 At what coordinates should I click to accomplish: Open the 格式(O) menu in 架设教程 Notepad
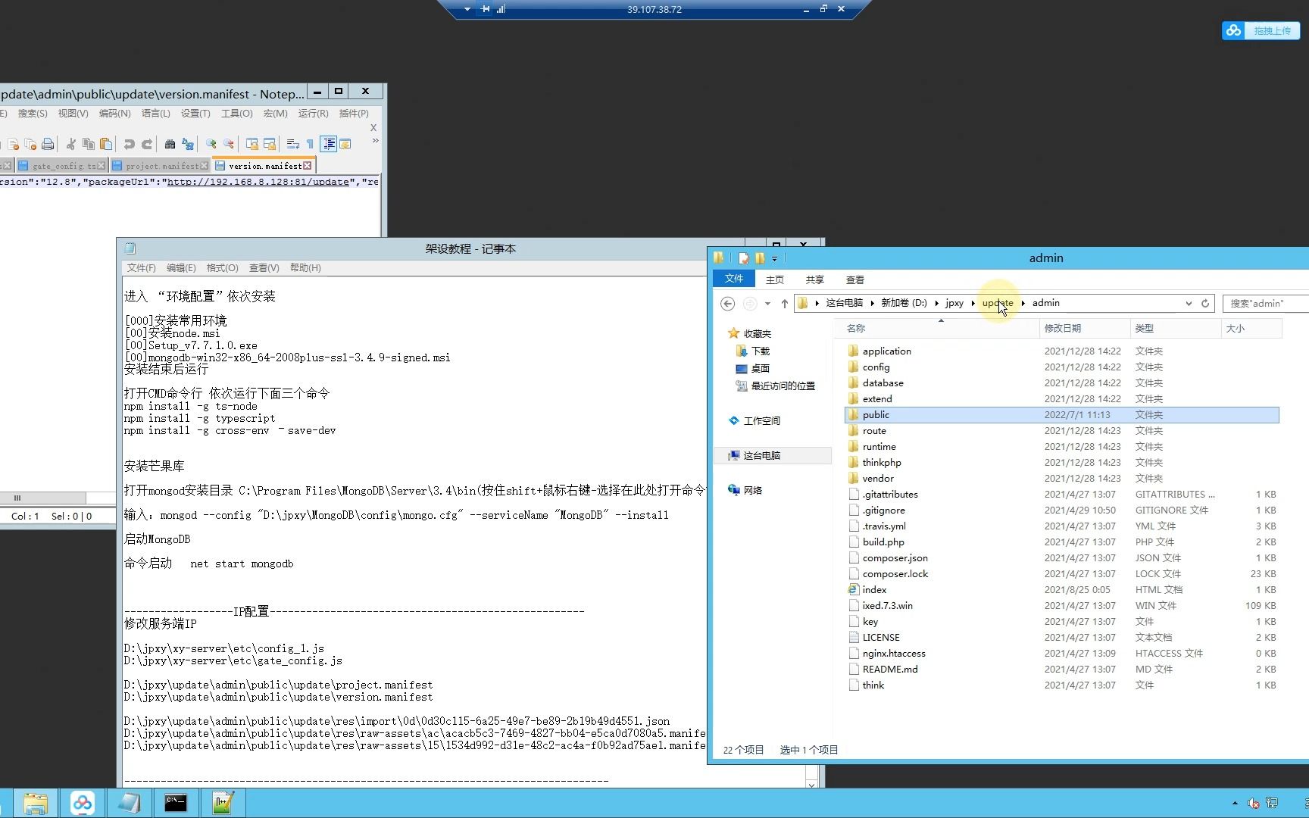click(222, 268)
